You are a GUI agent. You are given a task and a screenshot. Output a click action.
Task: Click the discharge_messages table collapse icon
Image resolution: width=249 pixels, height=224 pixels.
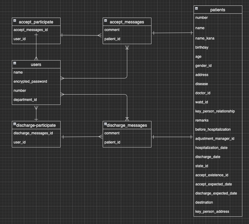pyautogui.click(x=106, y=124)
